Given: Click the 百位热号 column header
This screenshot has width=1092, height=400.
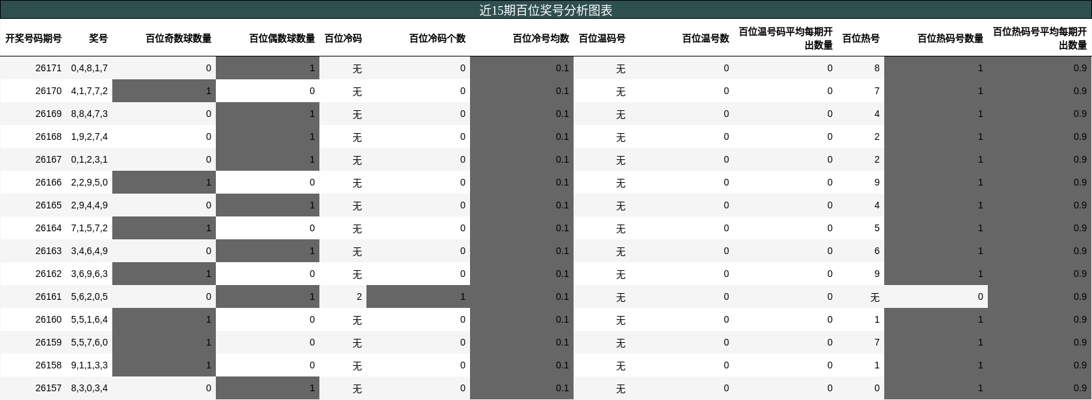Looking at the screenshot, I should (x=861, y=38).
